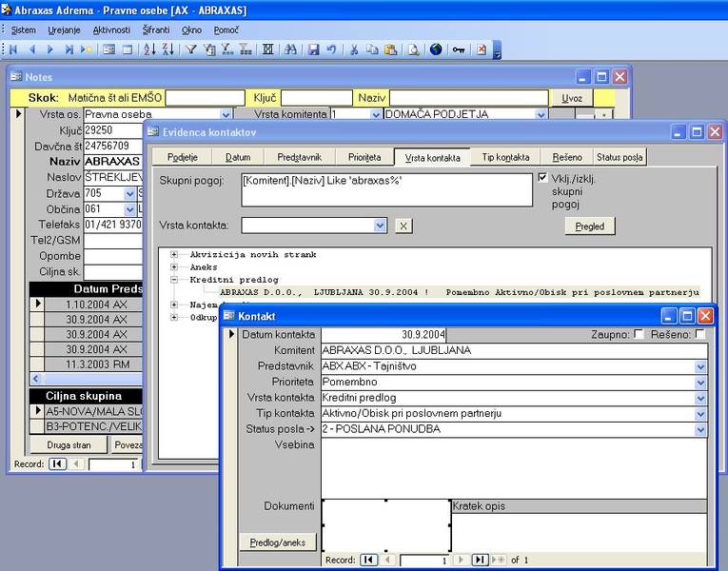The height and width of the screenshot is (571, 728).
Task: Sort ascending A-Z
Action: pyautogui.click(x=149, y=49)
